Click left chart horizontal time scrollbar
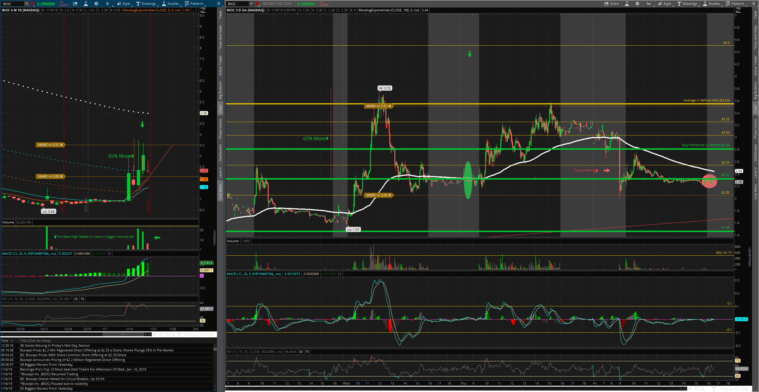Screen dimensions: 759x392 [123, 334]
